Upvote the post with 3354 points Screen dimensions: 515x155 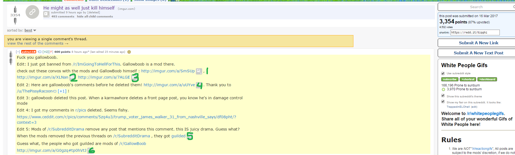point(15,10)
